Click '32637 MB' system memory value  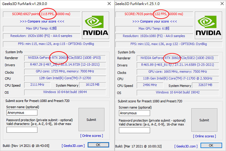(x=205, y=85)
